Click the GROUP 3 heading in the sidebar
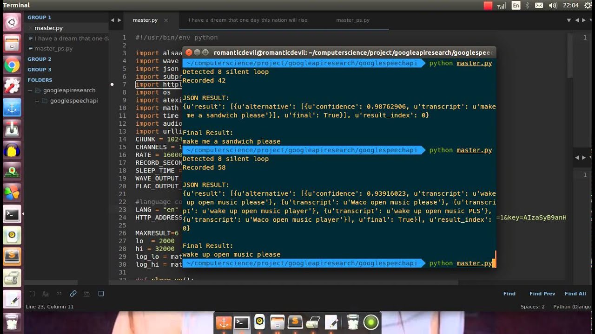 40,70
